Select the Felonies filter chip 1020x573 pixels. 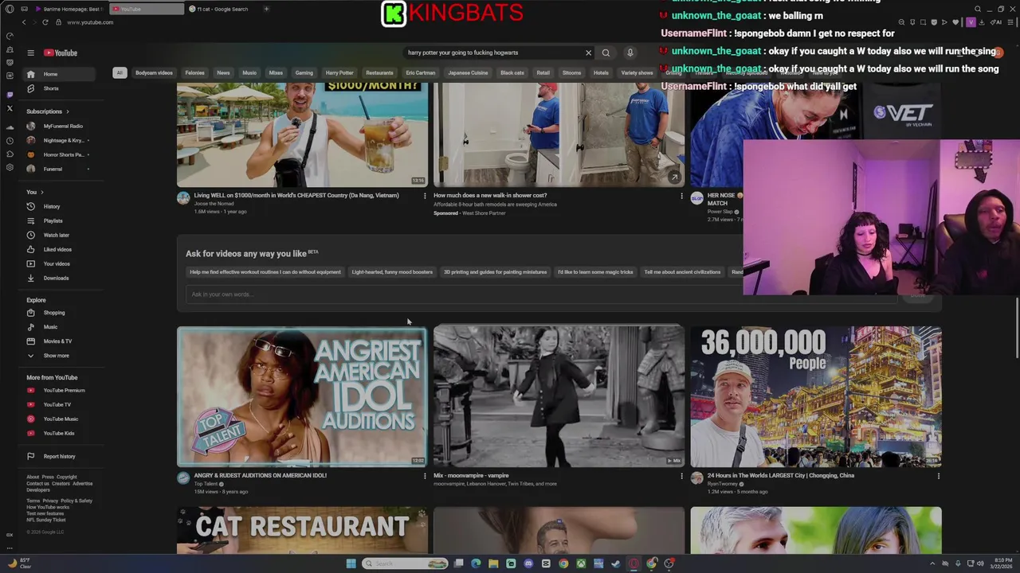click(x=194, y=72)
